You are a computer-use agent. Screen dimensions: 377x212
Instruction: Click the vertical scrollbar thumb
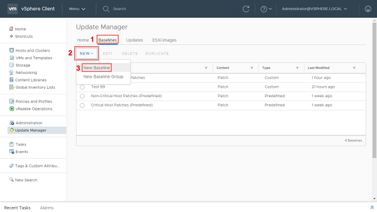click(374, 90)
